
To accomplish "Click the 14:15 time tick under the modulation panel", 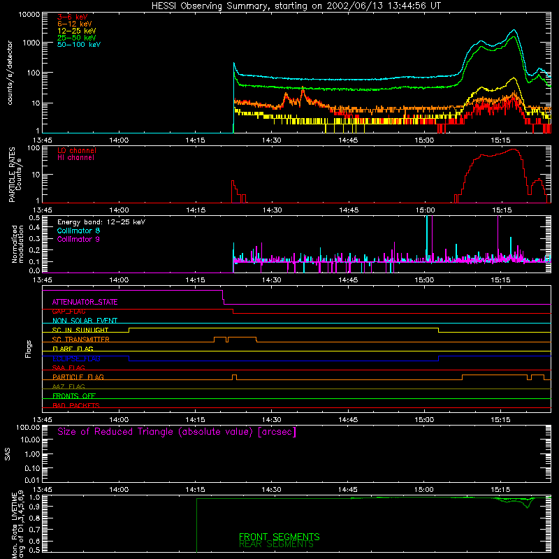I will tap(196, 280).
